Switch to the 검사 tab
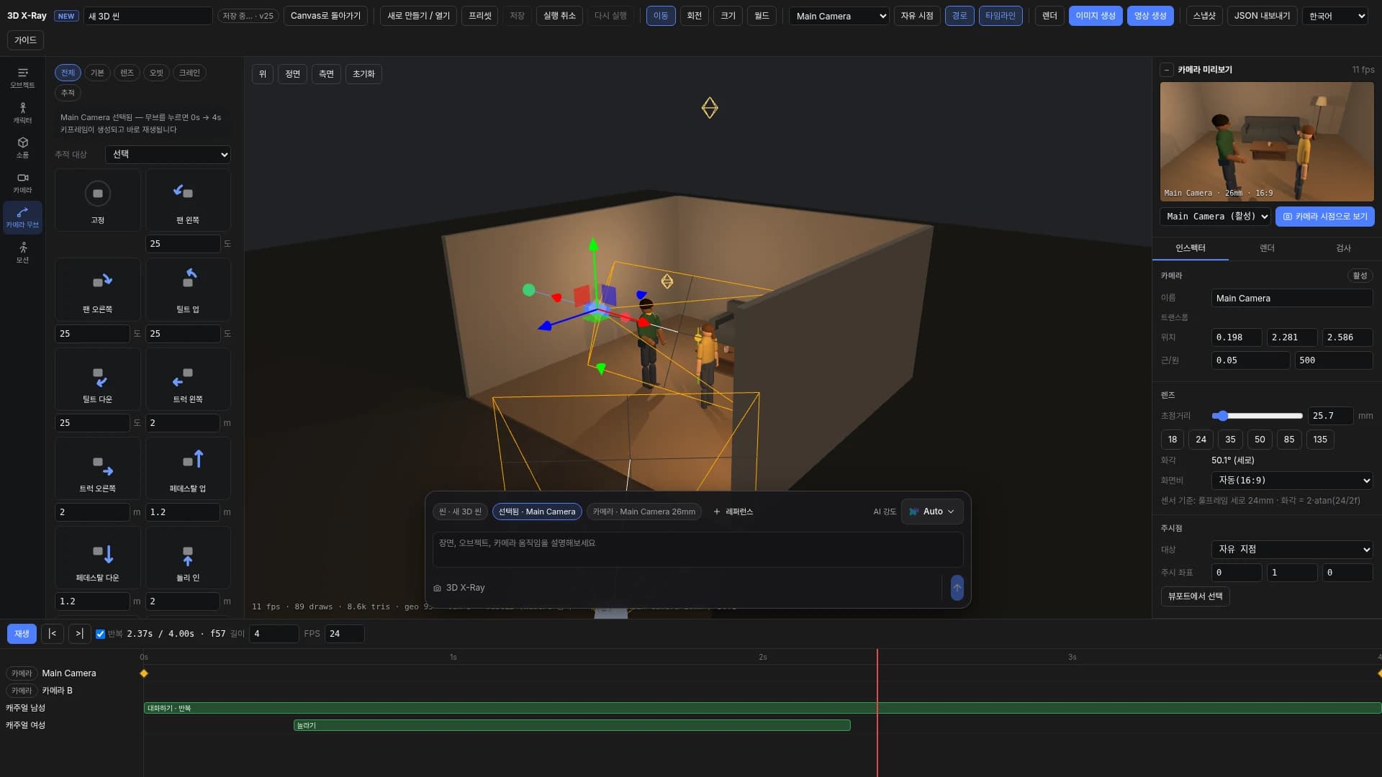Image resolution: width=1382 pixels, height=777 pixels. [1343, 248]
